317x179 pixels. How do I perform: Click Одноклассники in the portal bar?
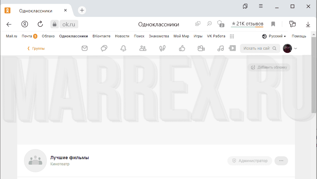pos(74,36)
